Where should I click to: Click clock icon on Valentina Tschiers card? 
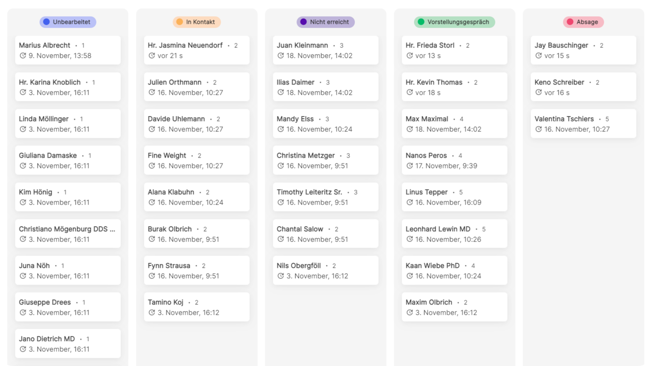pyautogui.click(x=538, y=129)
